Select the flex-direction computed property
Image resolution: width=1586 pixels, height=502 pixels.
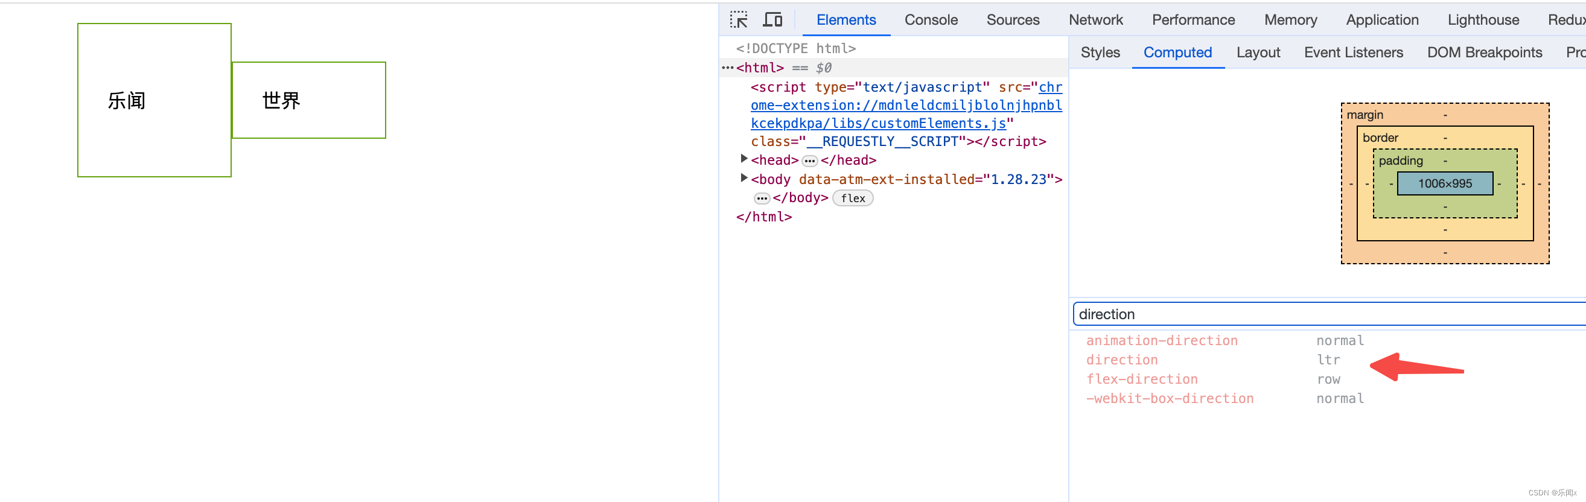[1141, 379]
